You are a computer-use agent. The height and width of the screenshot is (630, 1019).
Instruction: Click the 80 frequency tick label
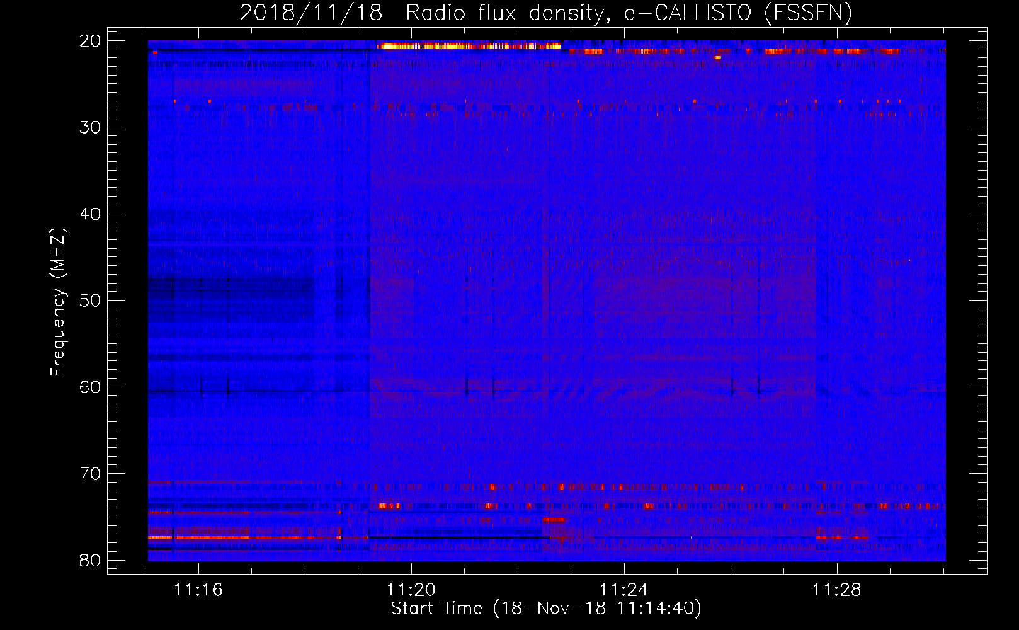[x=91, y=561]
